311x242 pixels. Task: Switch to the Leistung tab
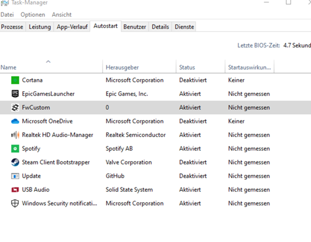[40, 27]
